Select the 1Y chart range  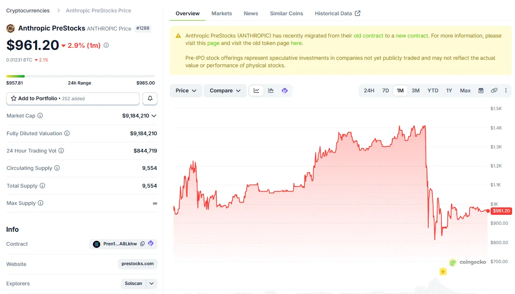pyautogui.click(x=449, y=91)
